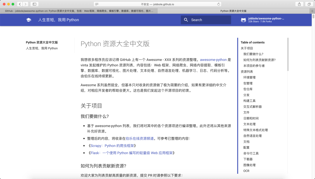
Task: Click the table of contents scrollbar
Action: coord(288,54)
